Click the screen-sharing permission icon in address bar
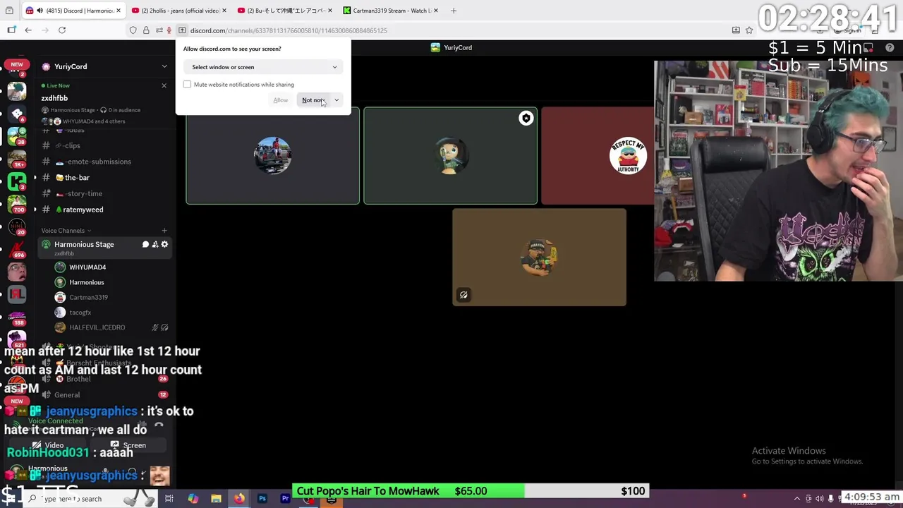Viewport: 903px width, 508px height. pyautogui.click(x=182, y=30)
